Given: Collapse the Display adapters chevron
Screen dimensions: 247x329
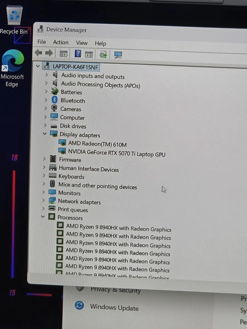Looking at the screenshot, I should click(45, 133).
